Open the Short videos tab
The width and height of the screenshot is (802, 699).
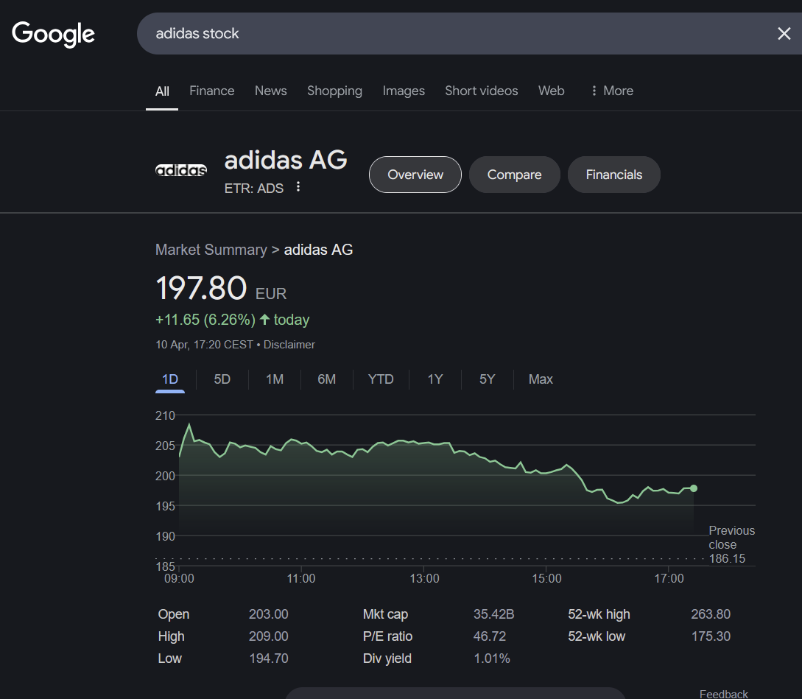(x=482, y=91)
